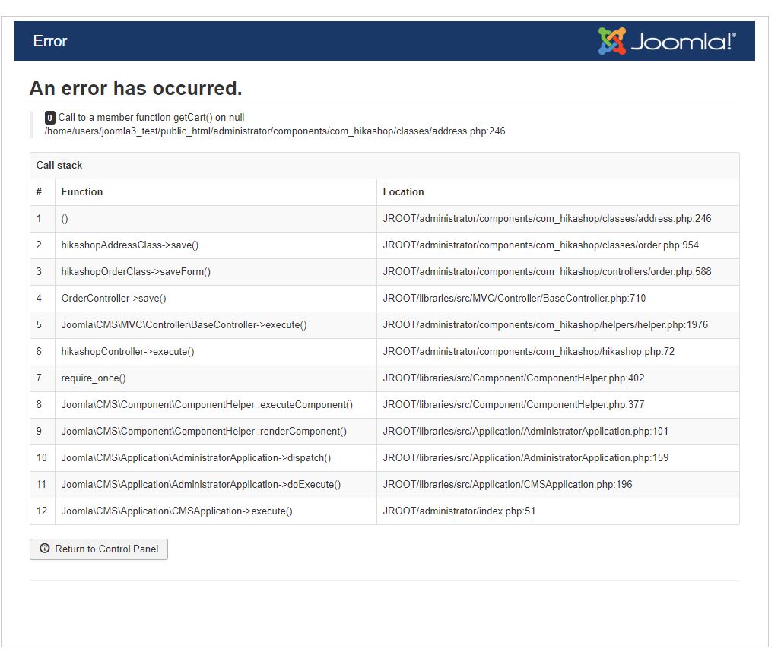Click the JROOT/administrator/index.php:51 location
The height and width of the screenshot is (658, 781).
coord(459,511)
